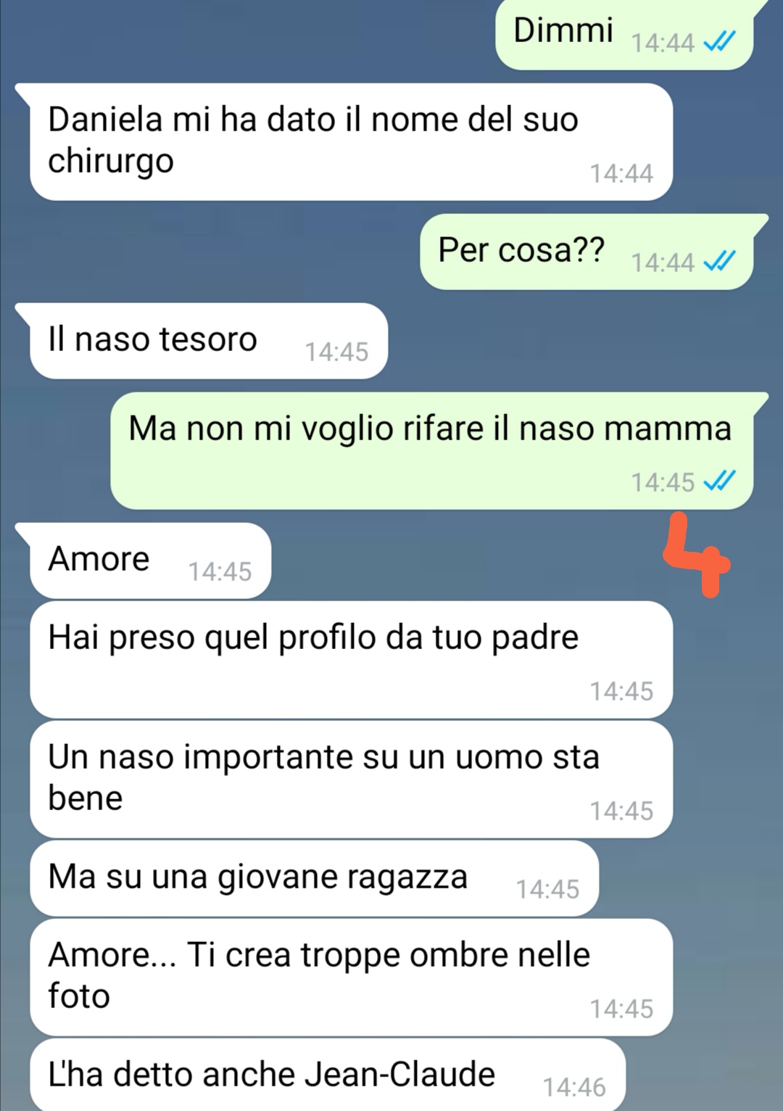The height and width of the screenshot is (1111, 783).
Task: Tap the 'L'ha detto anche Jean-Claude' message
Action: [x=327, y=1075]
